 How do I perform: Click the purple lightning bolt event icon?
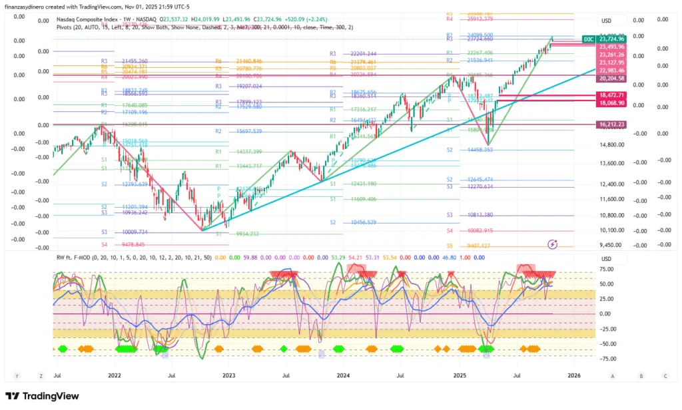pyautogui.click(x=552, y=245)
